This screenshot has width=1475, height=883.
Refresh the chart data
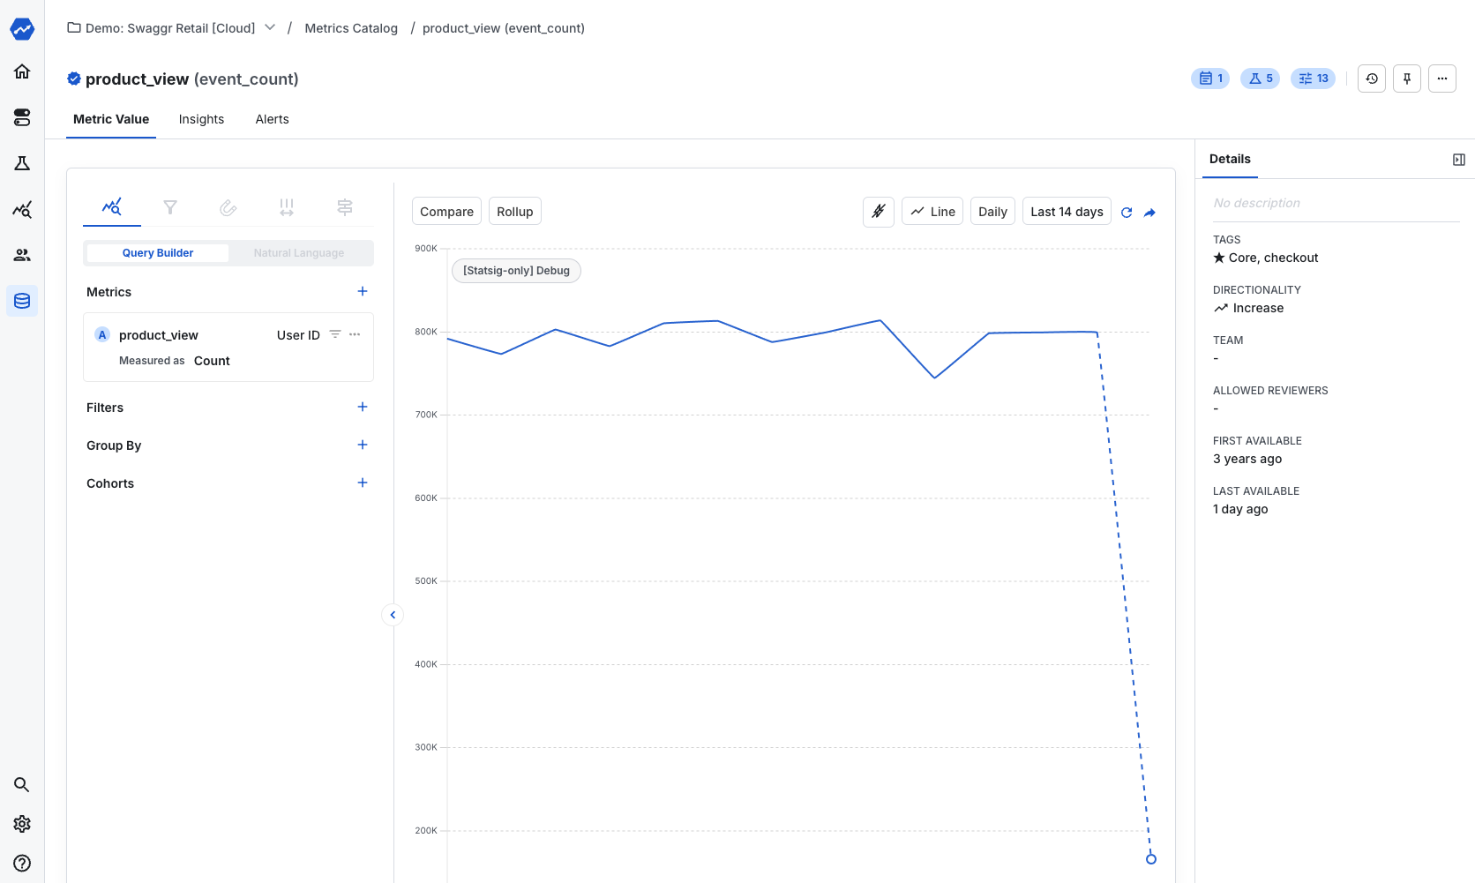coord(1127,213)
